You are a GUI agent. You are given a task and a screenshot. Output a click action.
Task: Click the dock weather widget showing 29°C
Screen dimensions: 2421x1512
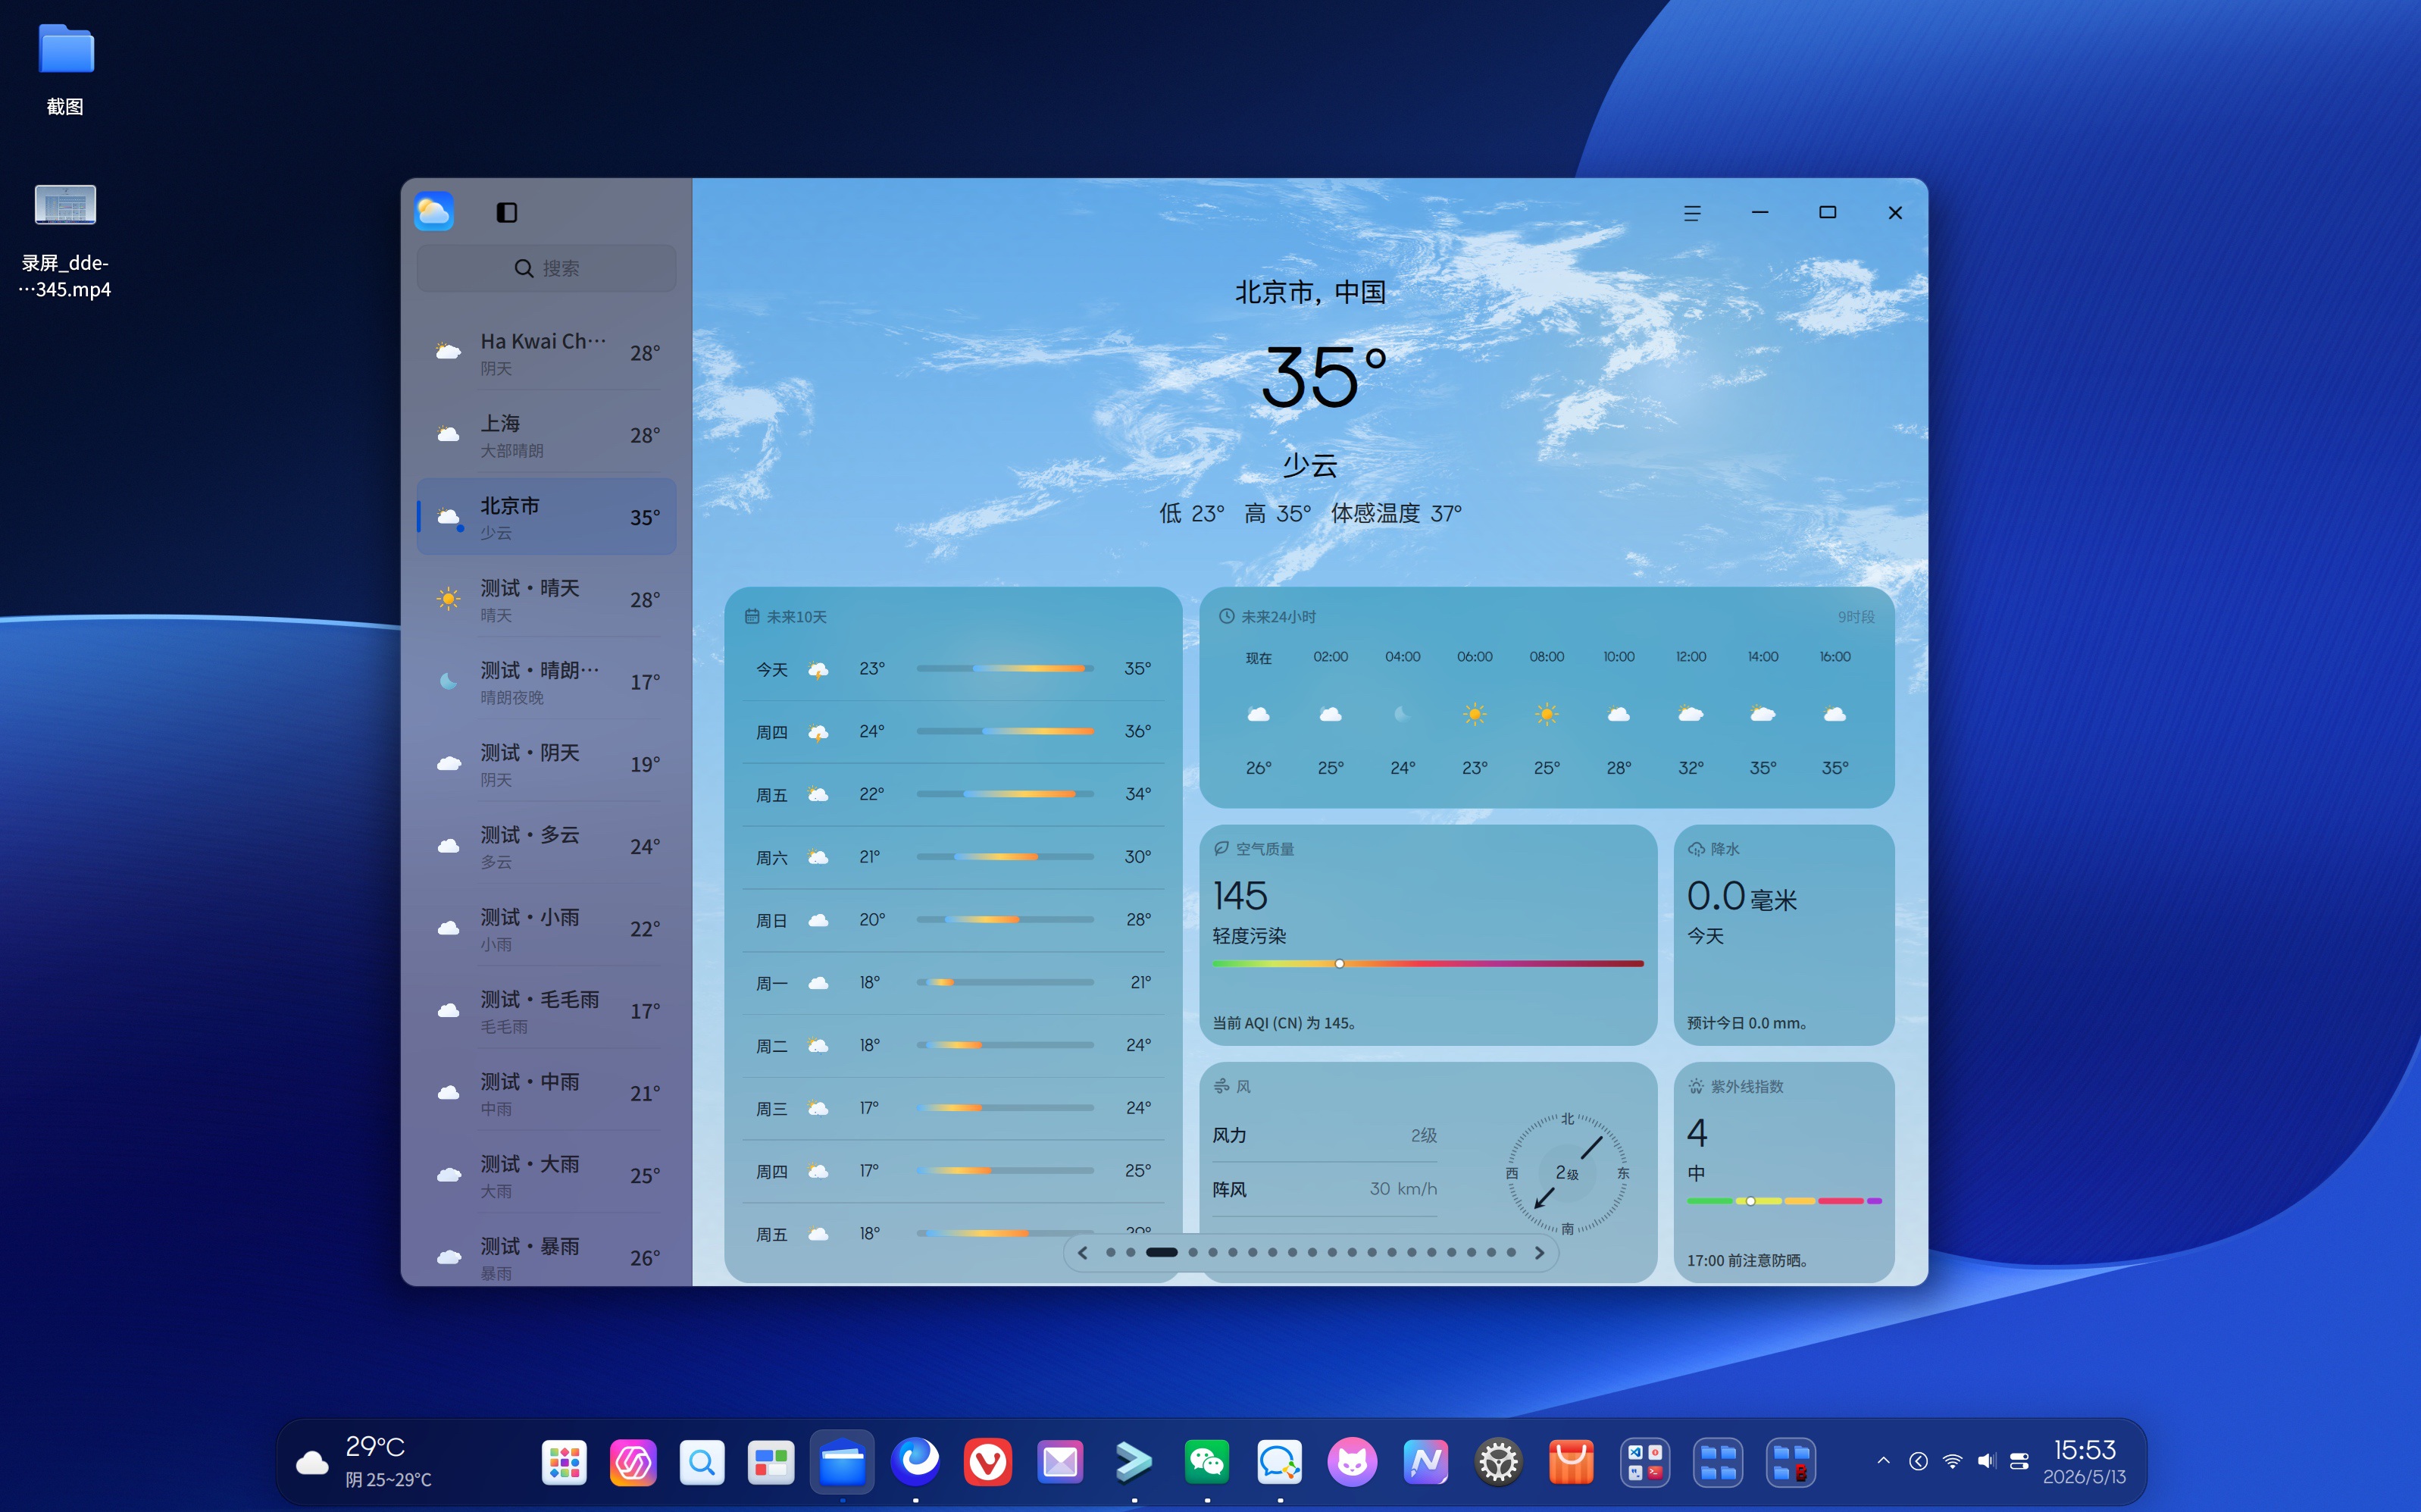[x=364, y=1463]
